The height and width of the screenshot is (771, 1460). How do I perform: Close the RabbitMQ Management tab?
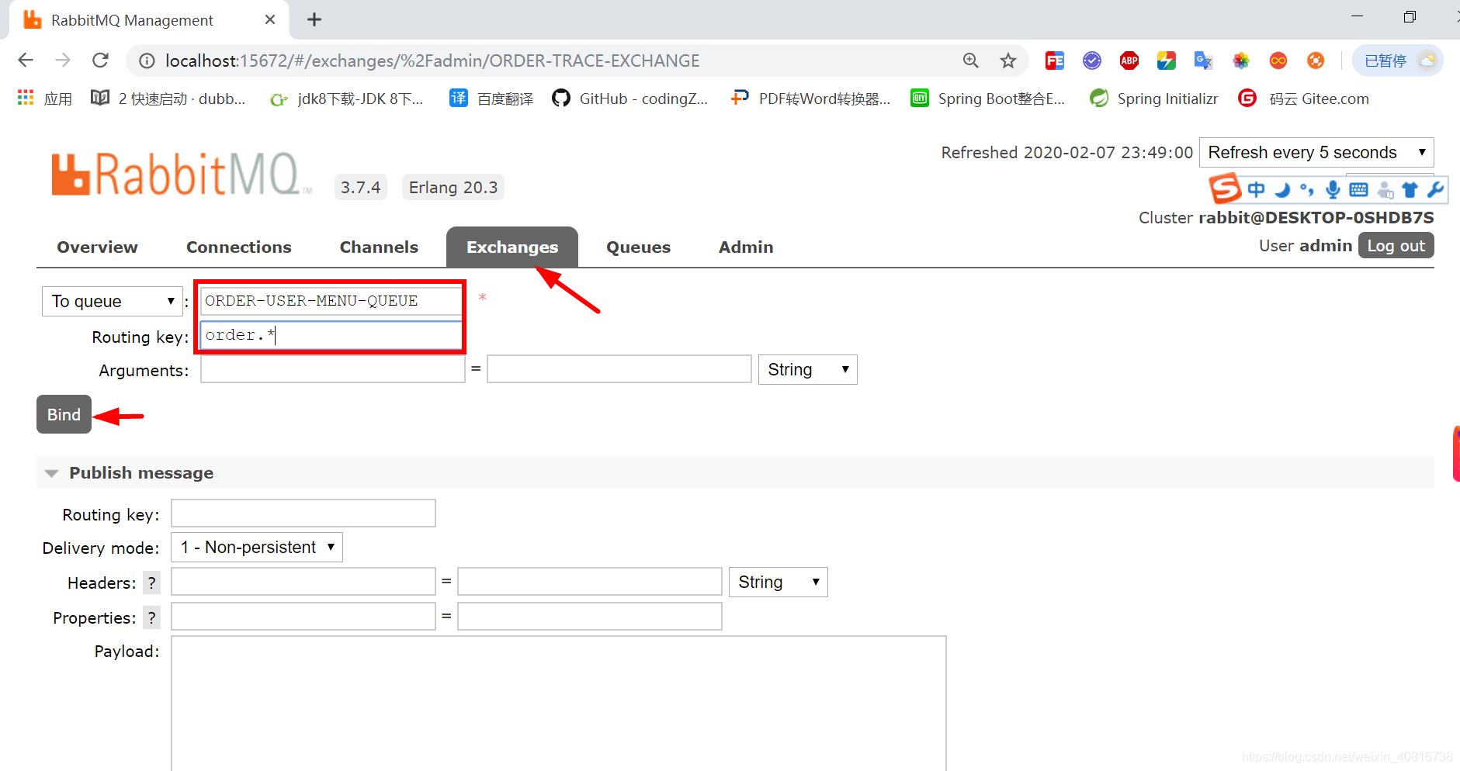click(x=270, y=19)
